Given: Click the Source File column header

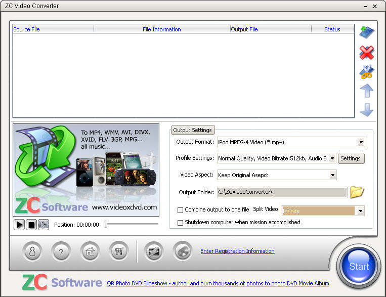Looking at the screenshot, I should (x=26, y=29).
